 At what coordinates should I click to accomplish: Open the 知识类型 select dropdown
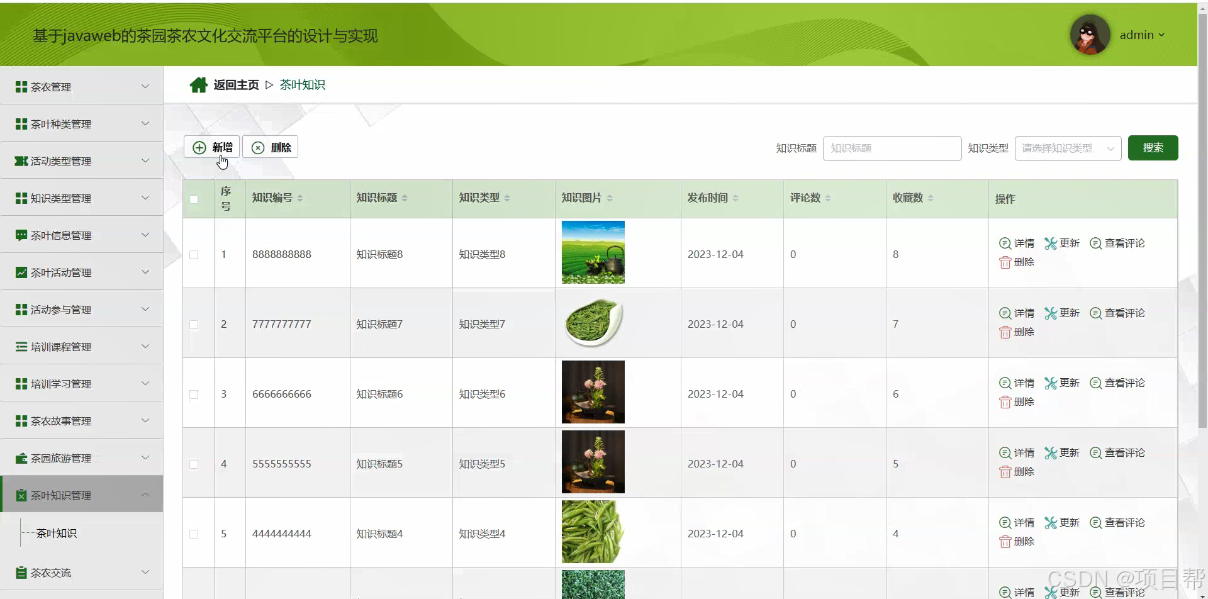click(x=1068, y=148)
